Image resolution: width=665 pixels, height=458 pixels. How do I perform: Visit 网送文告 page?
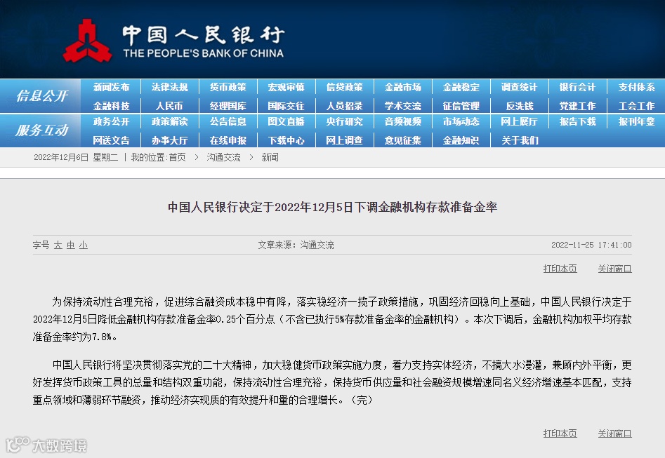pos(111,140)
